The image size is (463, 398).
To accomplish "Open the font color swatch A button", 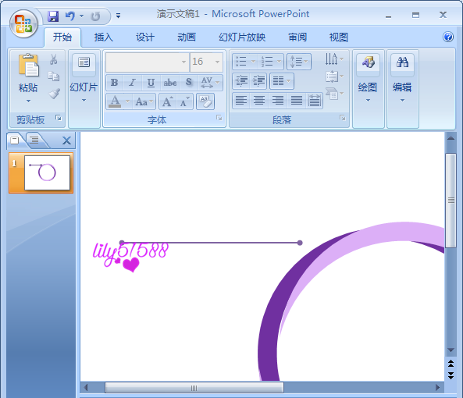I will pos(115,101).
